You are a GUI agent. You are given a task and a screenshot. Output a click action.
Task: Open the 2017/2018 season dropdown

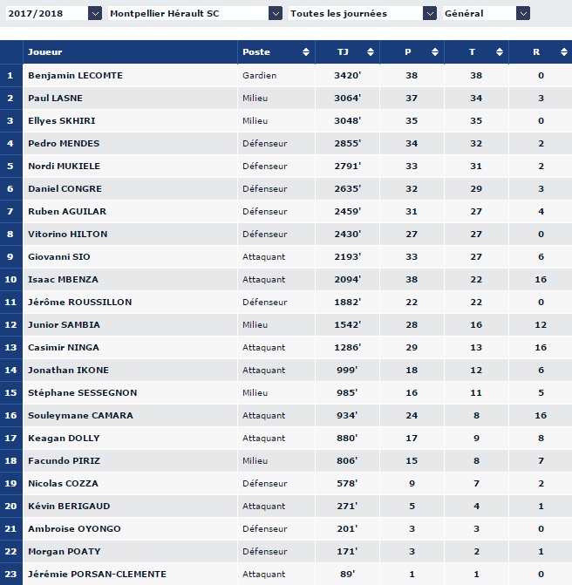pos(54,13)
